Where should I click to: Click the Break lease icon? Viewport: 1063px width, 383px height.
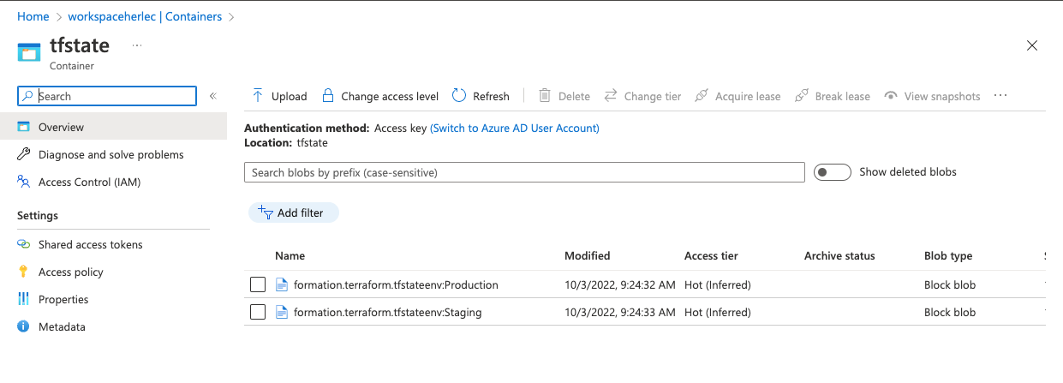[x=802, y=96]
